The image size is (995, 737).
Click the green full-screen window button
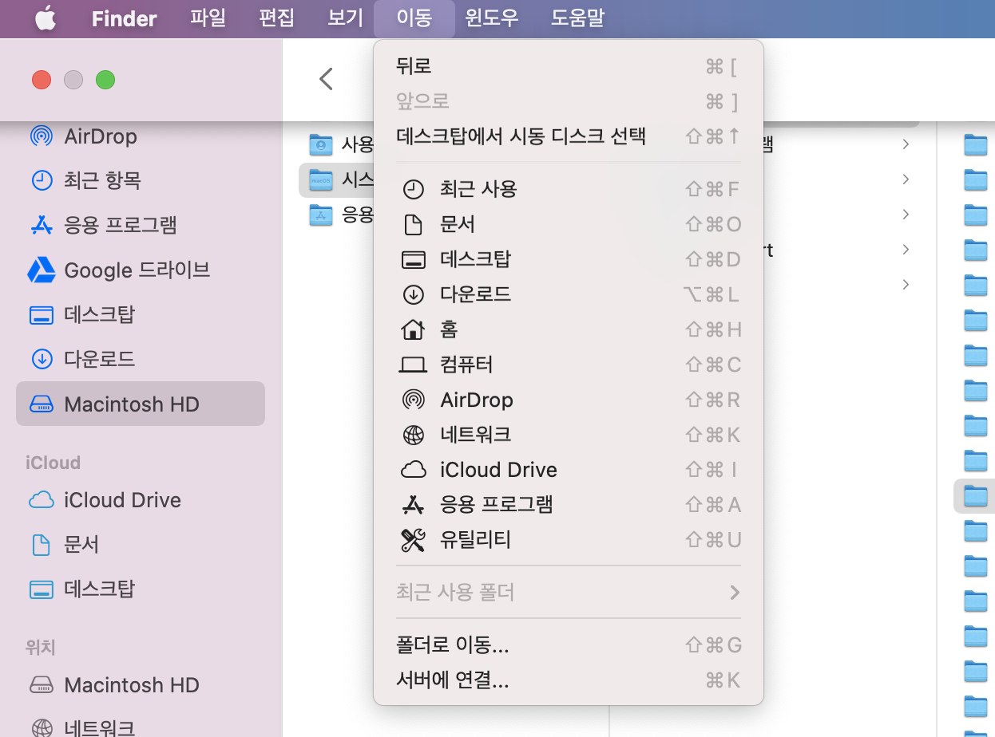tap(105, 80)
